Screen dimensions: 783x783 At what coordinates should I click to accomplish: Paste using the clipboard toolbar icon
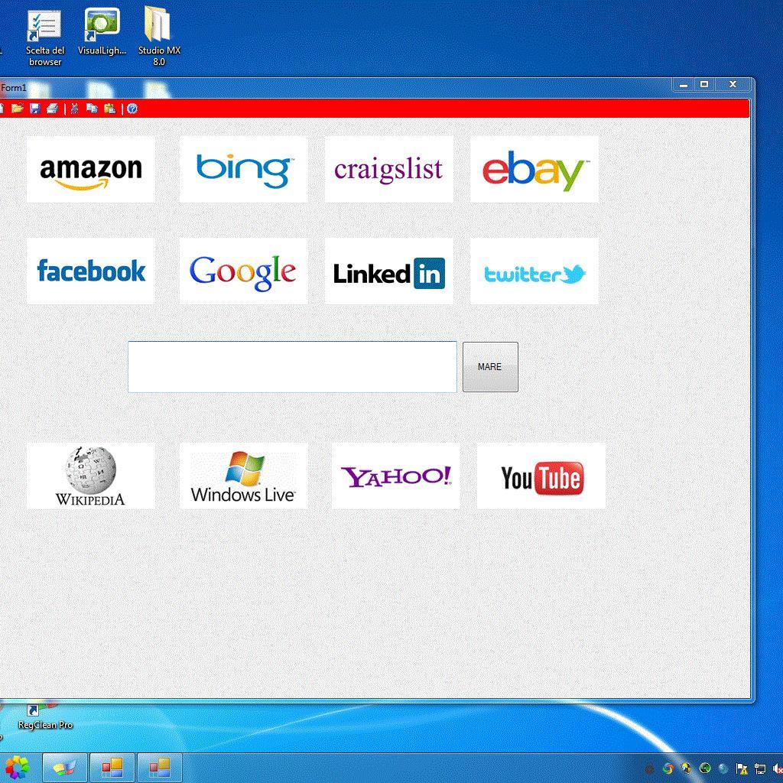(x=110, y=109)
